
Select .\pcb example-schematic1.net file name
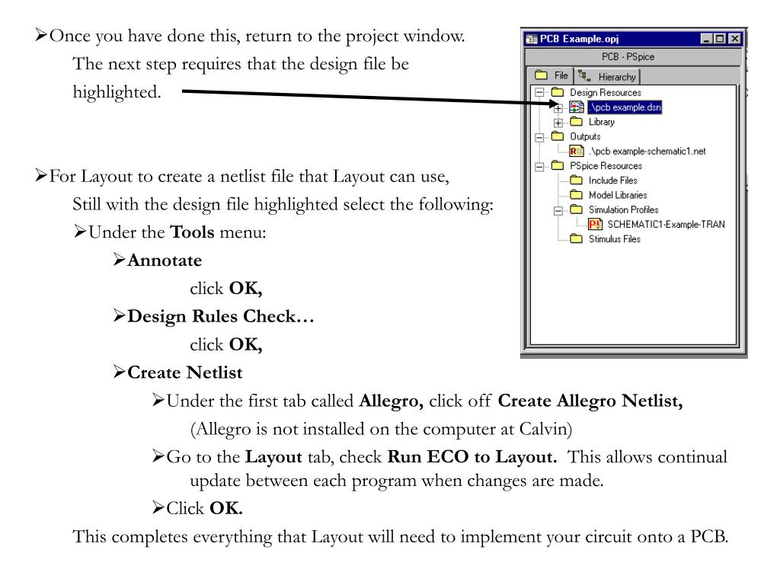coord(647,152)
